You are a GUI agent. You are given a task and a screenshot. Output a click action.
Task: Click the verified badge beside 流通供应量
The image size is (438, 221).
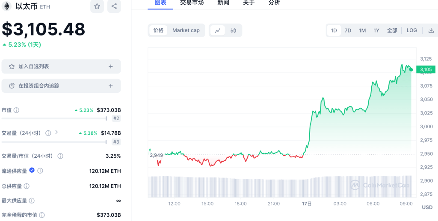[32, 171]
